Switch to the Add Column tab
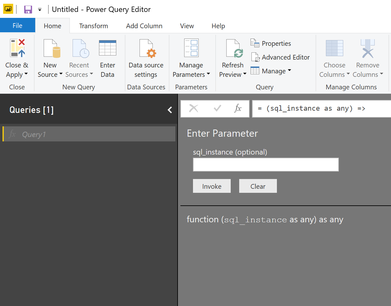The image size is (391, 306). pyautogui.click(x=144, y=26)
